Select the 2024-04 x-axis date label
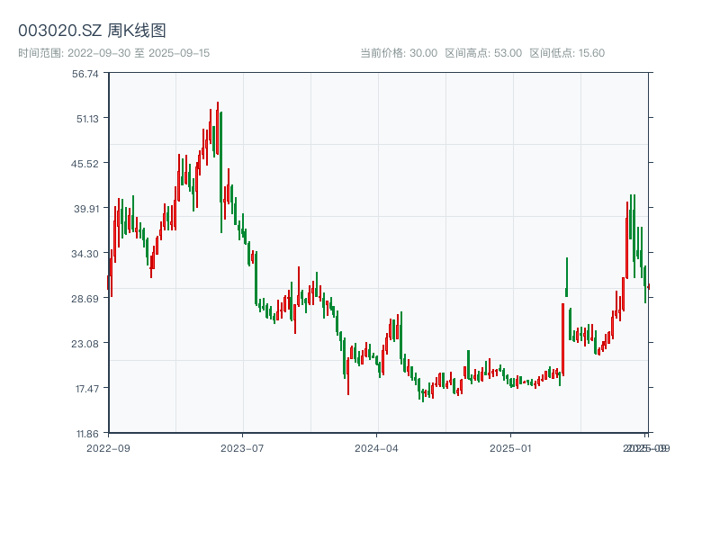The height and width of the screenshot is (540, 720). click(x=377, y=447)
